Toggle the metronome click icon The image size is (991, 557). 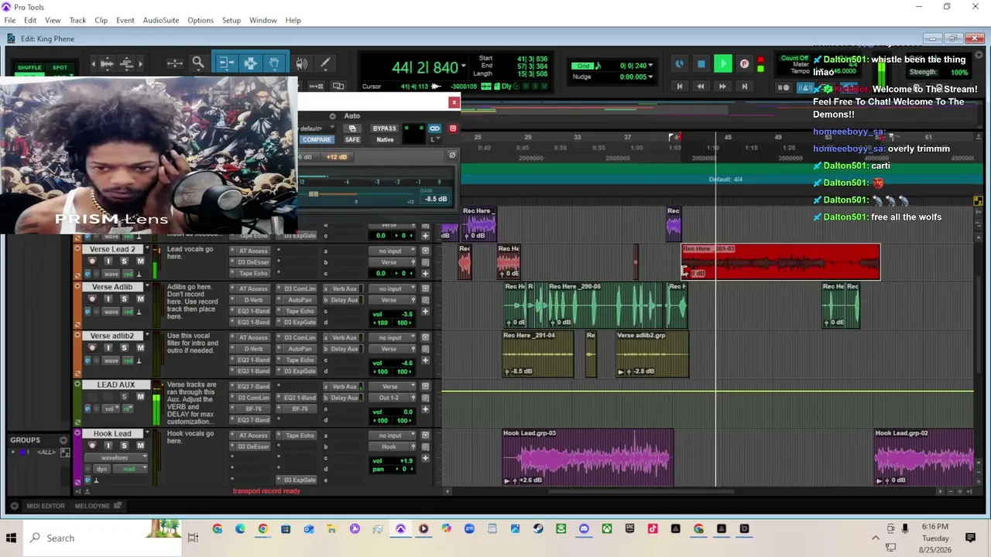point(805,87)
